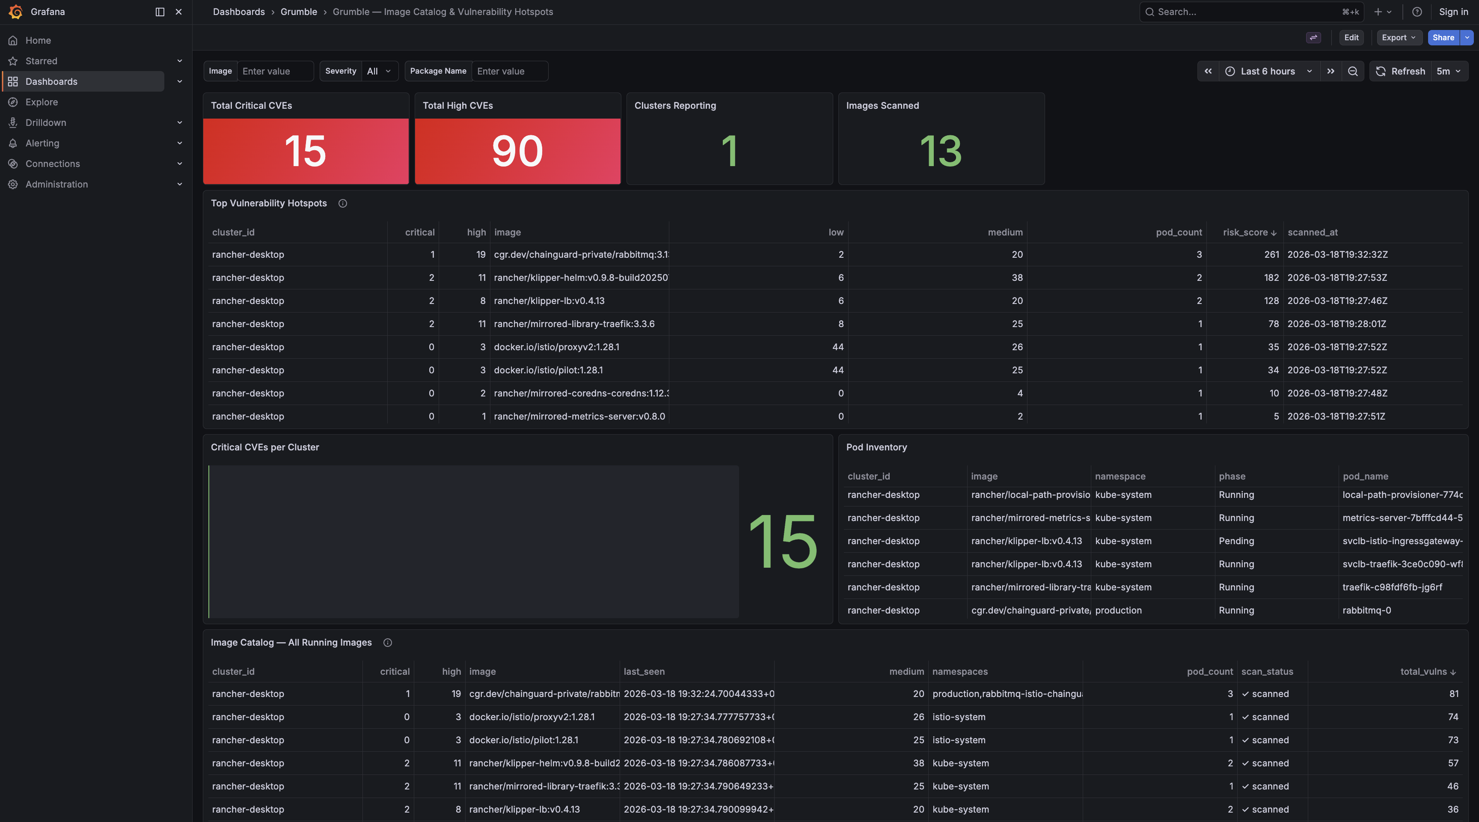Shift time range backwards

click(x=1208, y=71)
